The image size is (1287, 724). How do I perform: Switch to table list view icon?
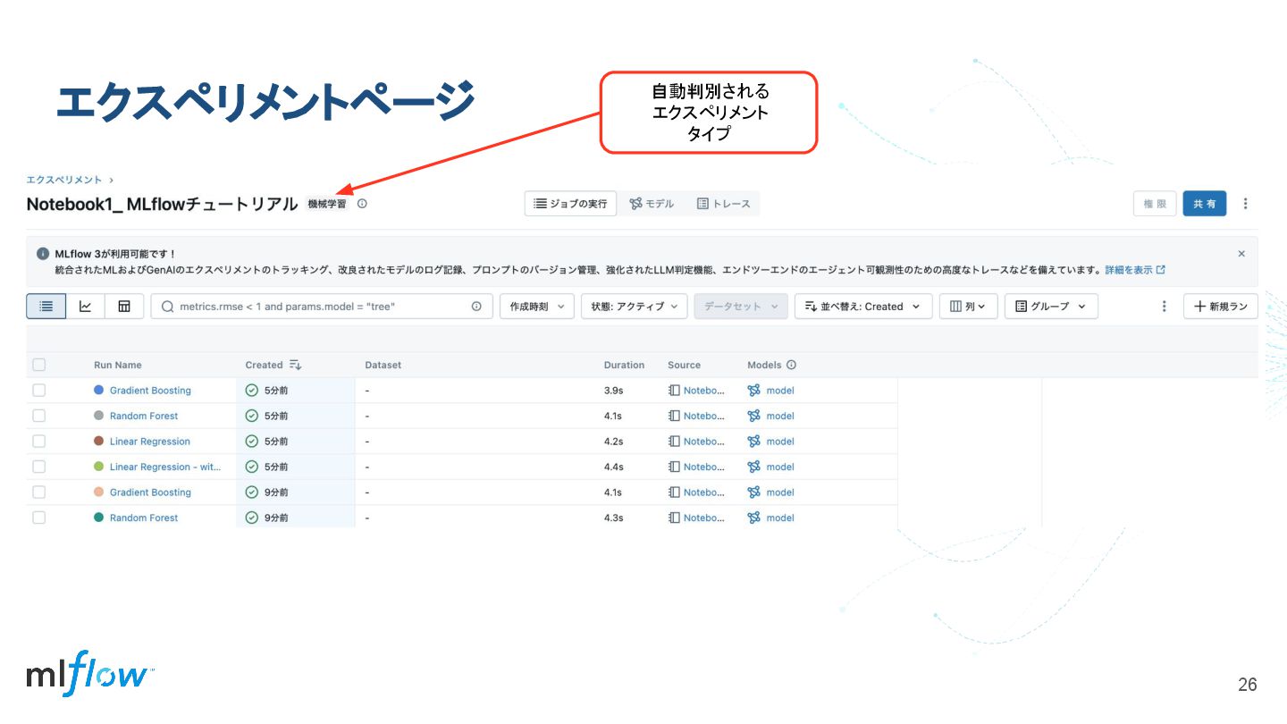[46, 307]
